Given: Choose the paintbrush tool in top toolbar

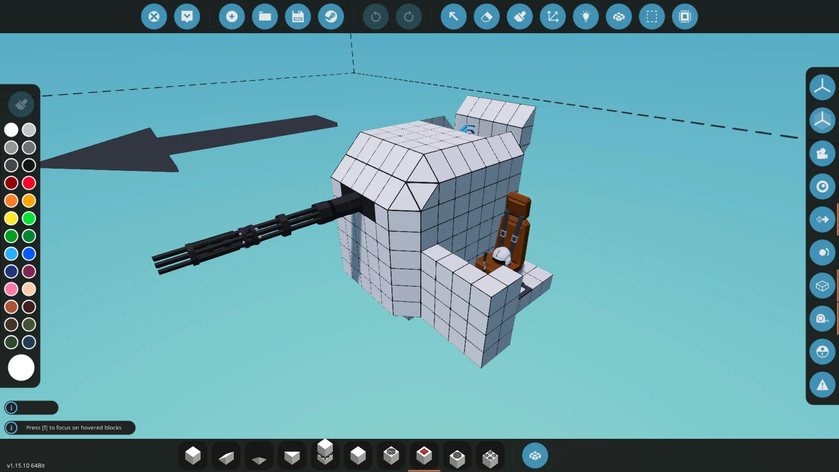Looking at the screenshot, I should [520, 17].
